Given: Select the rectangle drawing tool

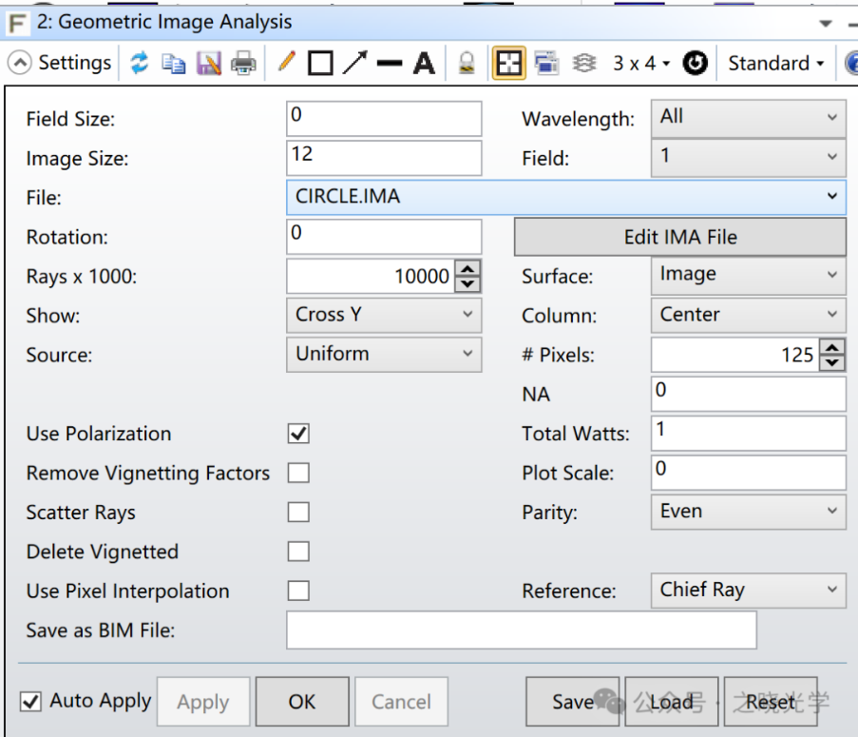Looking at the screenshot, I should [320, 64].
